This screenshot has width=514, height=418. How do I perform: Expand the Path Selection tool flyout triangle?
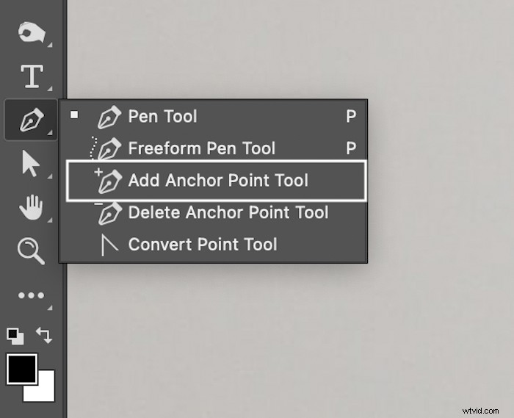(49, 176)
